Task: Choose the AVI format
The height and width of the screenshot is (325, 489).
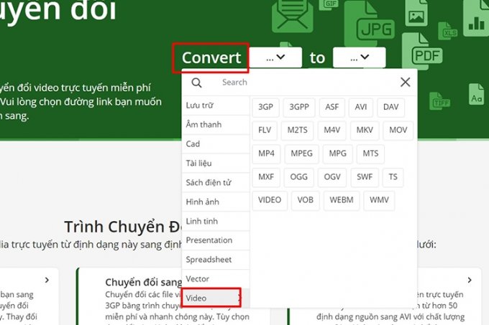Action: coord(361,108)
